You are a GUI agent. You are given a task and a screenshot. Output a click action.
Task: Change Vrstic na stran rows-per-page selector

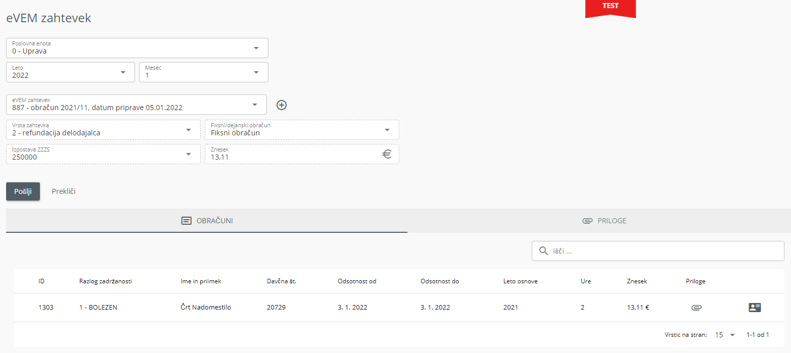[x=725, y=335]
